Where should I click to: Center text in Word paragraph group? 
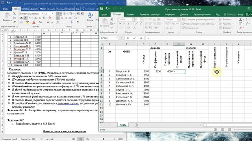click(x=62, y=18)
